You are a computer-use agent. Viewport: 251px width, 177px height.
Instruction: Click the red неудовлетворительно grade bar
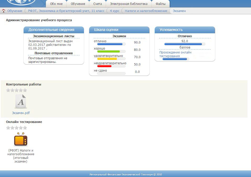(104, 66)
